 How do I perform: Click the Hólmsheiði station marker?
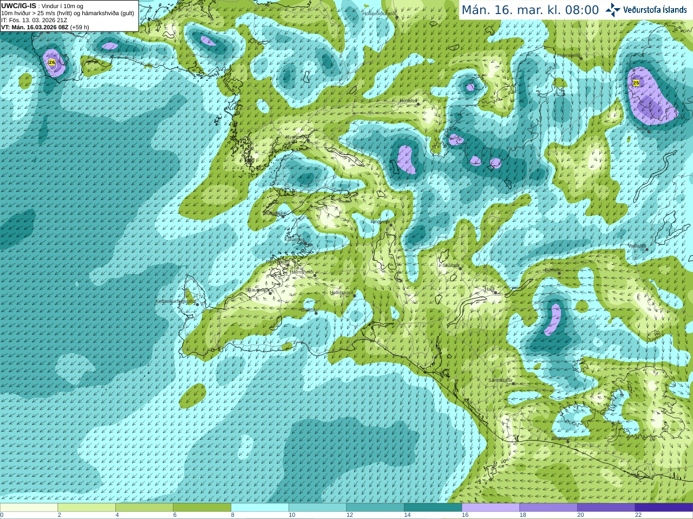pos(315,275)
